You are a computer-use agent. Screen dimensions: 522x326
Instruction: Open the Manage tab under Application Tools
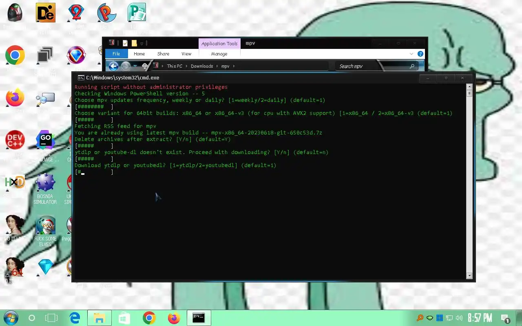(219, 54)
